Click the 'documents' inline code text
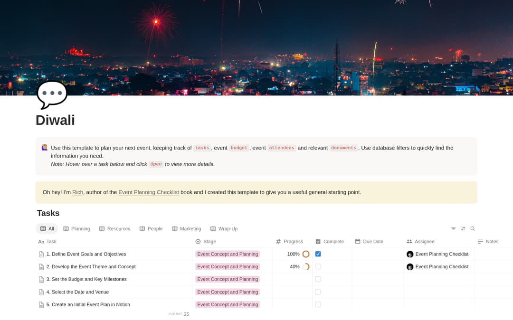The image size is (513, 320). [343, 148]
